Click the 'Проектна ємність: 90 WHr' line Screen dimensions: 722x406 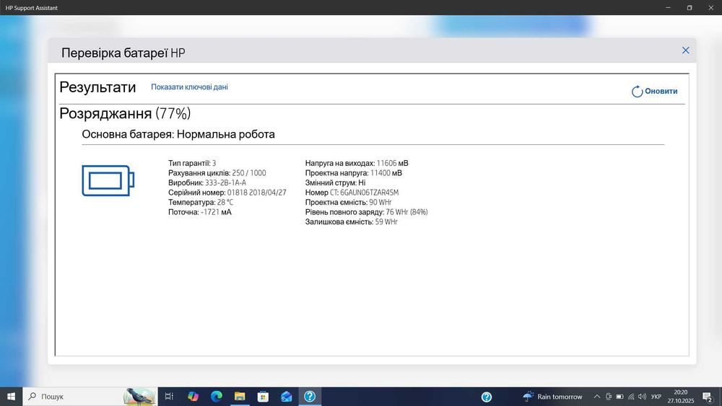(349, 203)
